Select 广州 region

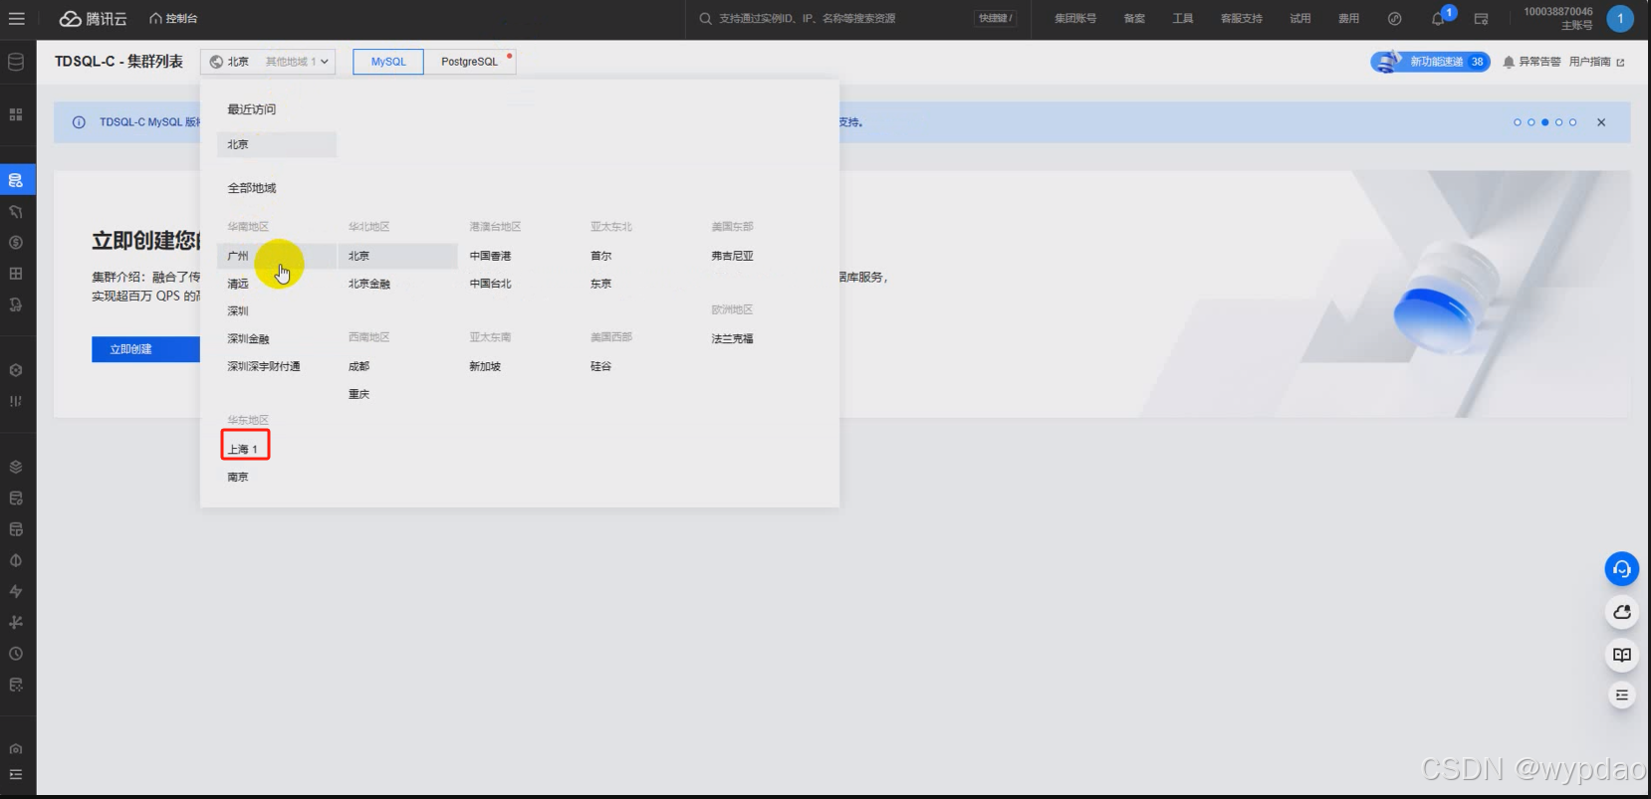(x=277, y=256)
